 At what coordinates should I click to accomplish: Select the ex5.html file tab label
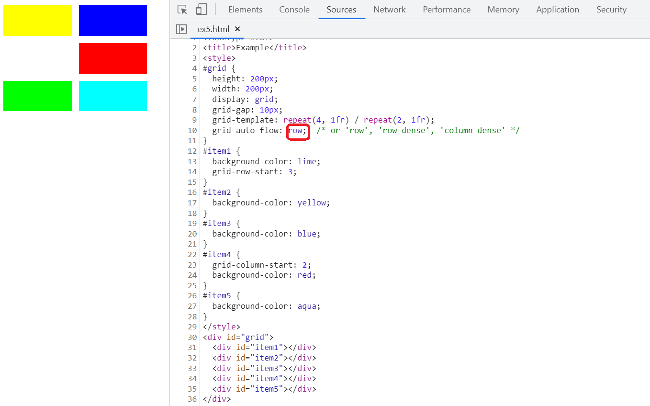(213, 29)
